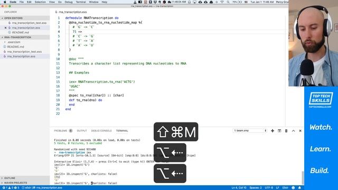Screen dimensions: 338x190
Task: Click the clock date in menu bar
Action: click(262, 2)
